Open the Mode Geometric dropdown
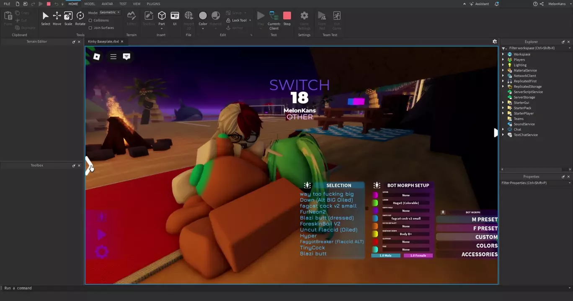This screenshot has width=573, height=301. 110,13
